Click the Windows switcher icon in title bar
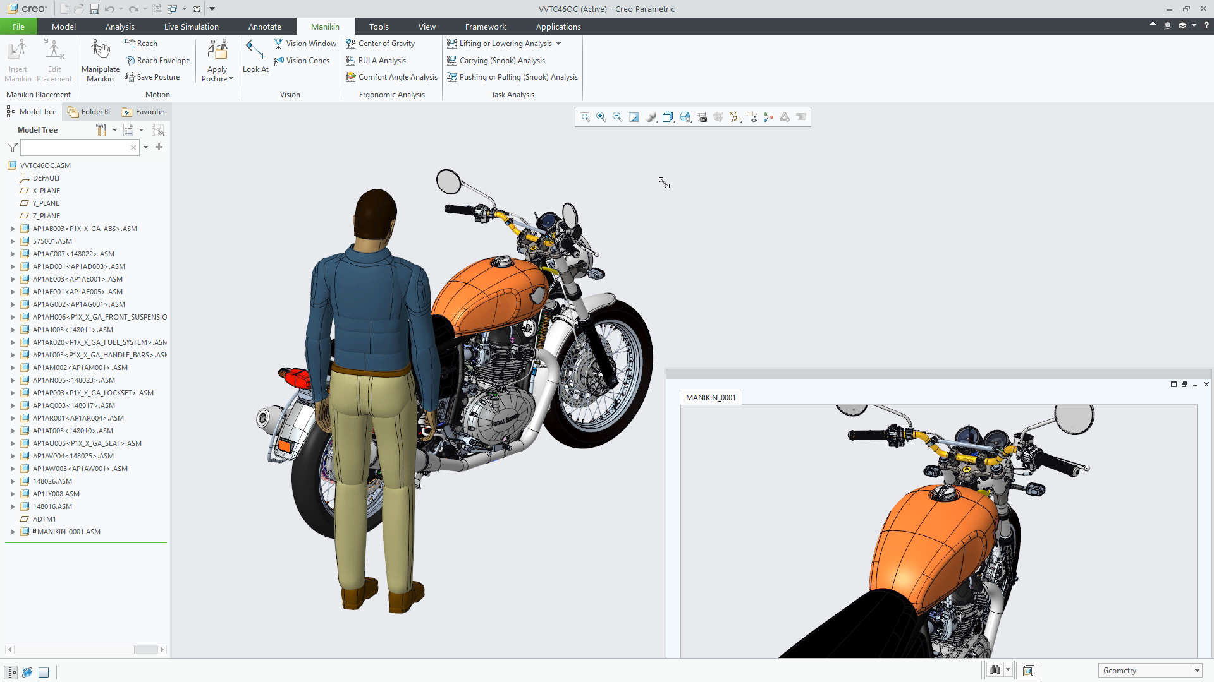This screenshot has width=1214, height=682. point(172,9)
